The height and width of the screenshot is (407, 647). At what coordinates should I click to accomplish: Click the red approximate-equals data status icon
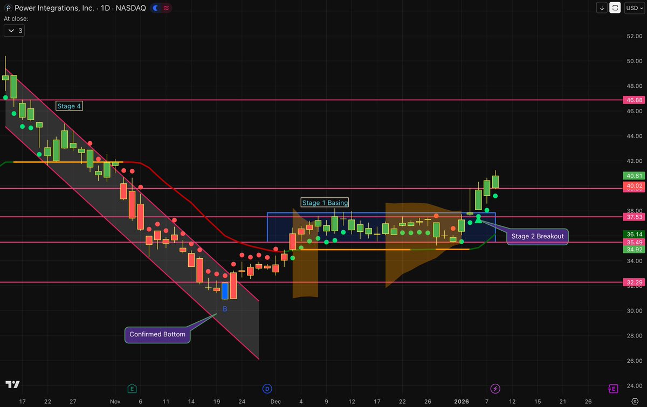click(x=166, y=8)
